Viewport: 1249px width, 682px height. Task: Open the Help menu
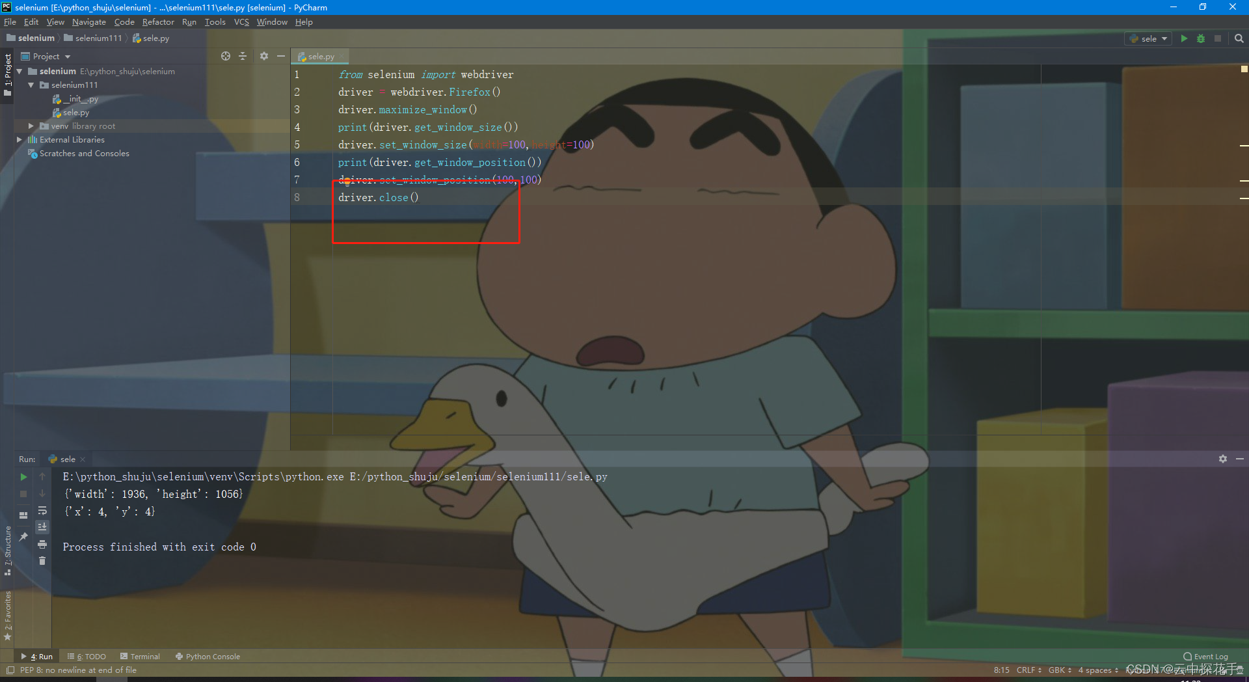click(304, 21)
